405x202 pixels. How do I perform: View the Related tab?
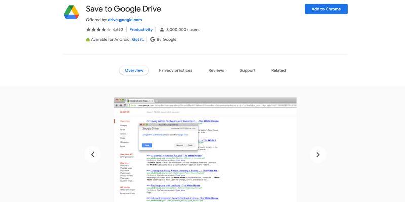pyautogui.click(x=278, y=70)
